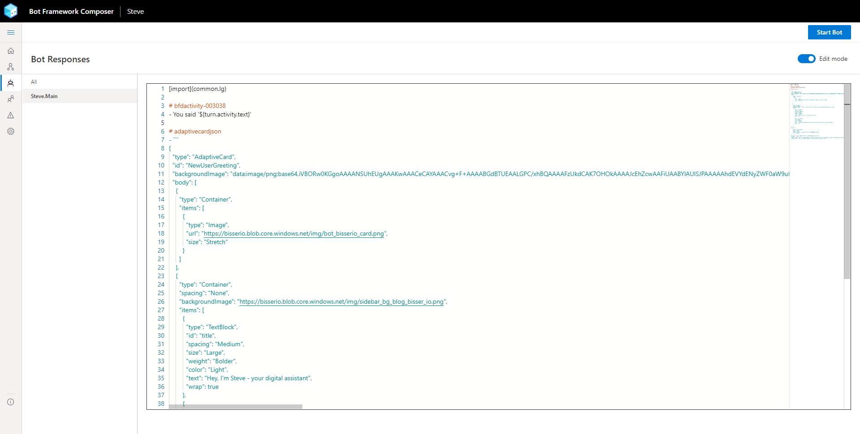This screenshot has height=434, width=860.
Task: Click the [import](common.lg) line
Action: point(198,89)
